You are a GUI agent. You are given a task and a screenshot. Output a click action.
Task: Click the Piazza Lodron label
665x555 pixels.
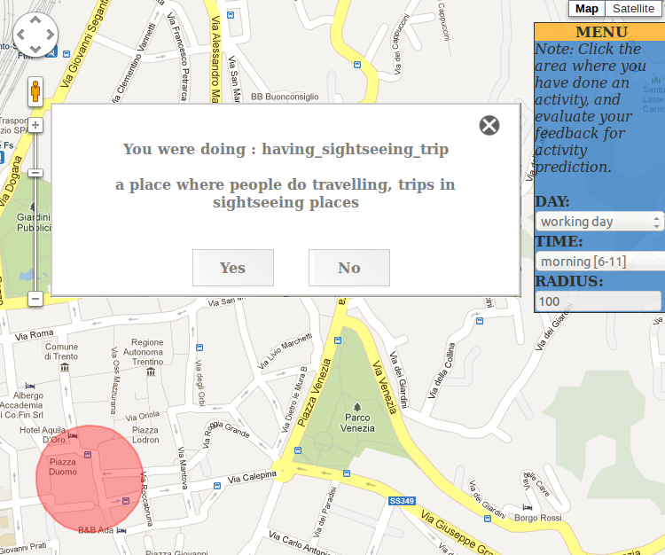click(145, 435)
